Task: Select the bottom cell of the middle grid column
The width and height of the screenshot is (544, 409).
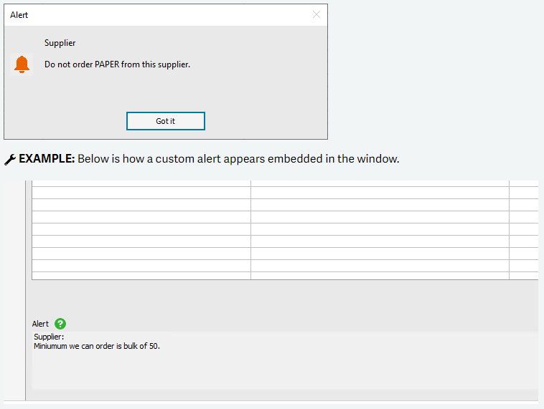Action: (379, 275)
